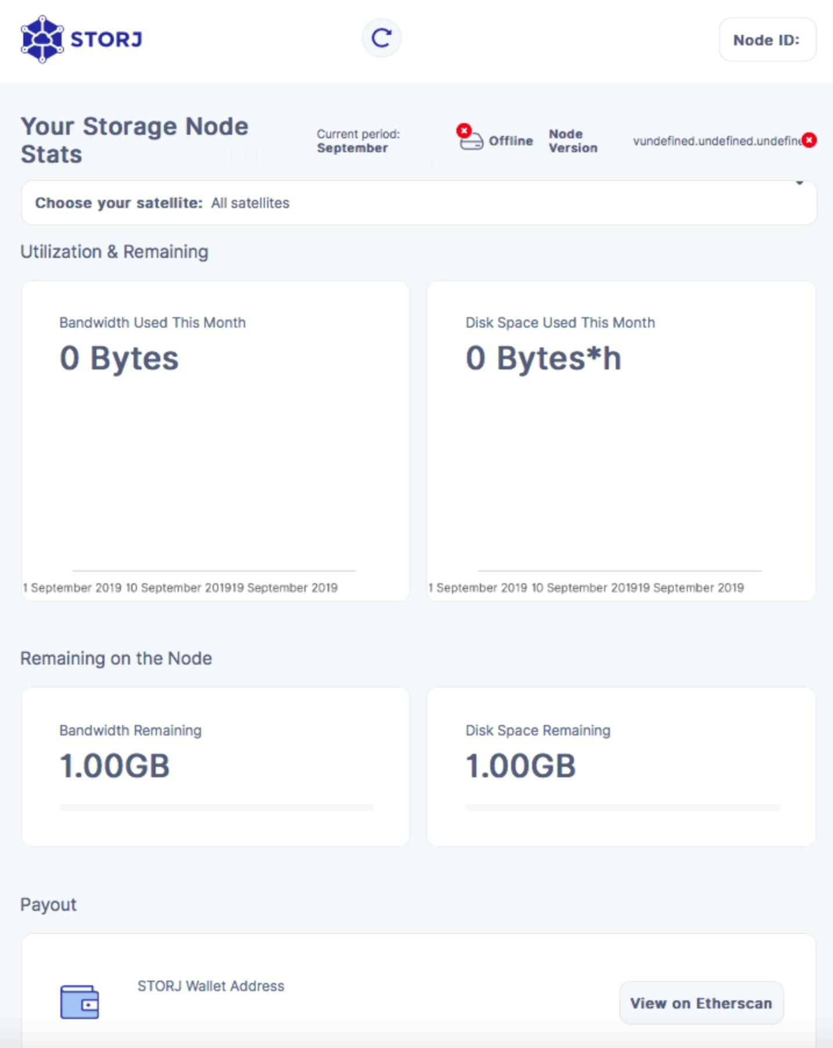This screenshot has height=1048, width=833.
Task: Click the Node ID button
Action: pyautogui.click(x=767, y=40)
